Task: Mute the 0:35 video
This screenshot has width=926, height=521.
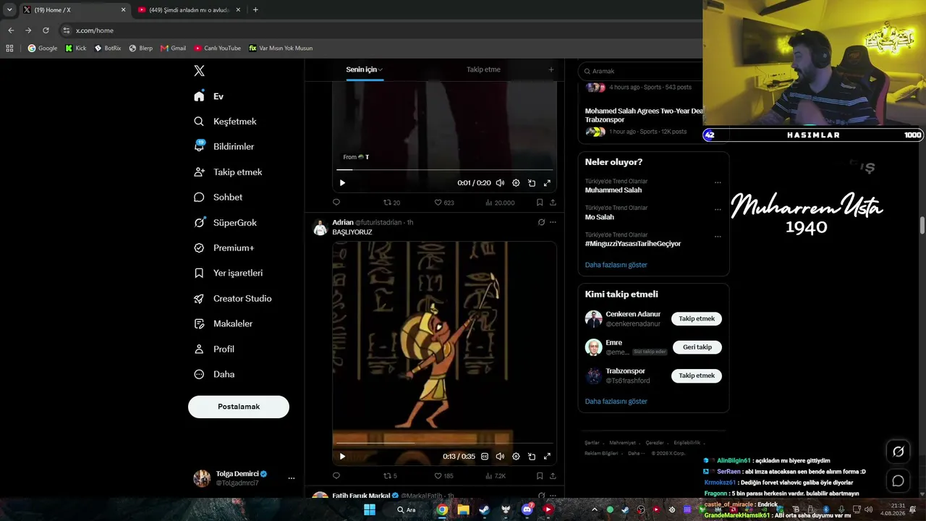Action: click(500, 457)
